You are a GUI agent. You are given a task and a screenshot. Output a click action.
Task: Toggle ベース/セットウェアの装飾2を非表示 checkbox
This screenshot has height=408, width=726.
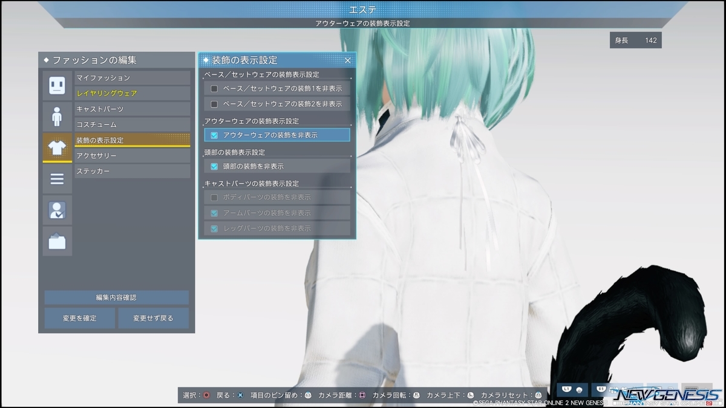(x=214, y=104)
